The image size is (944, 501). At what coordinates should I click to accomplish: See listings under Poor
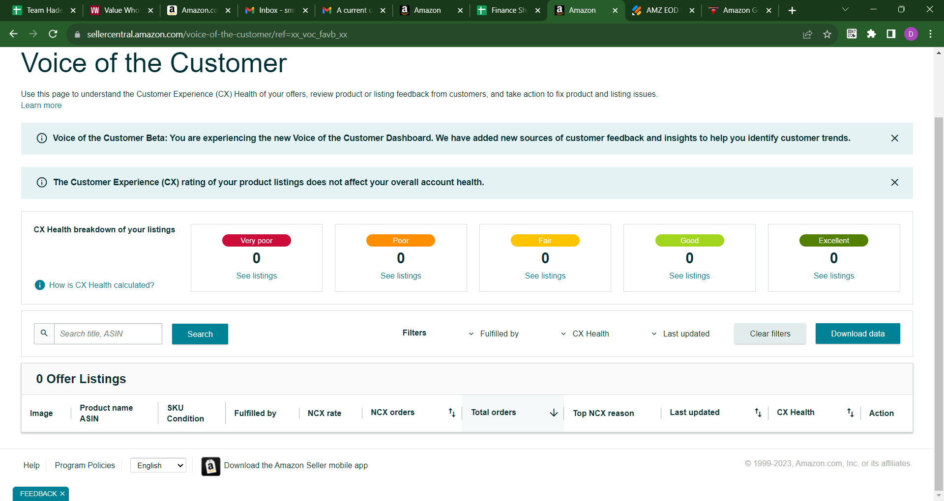[401, 276]
